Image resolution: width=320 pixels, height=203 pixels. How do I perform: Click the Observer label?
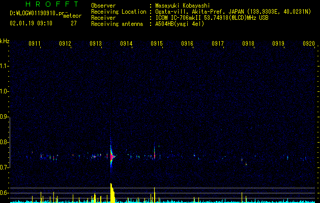103,6
